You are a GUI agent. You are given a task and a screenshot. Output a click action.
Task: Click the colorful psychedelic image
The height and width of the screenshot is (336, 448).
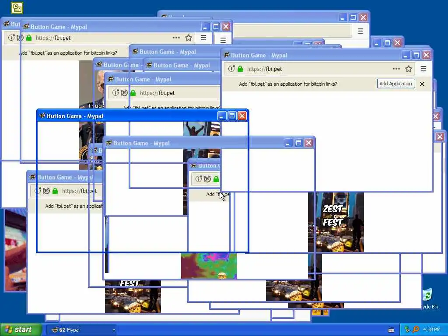[209, 266]
